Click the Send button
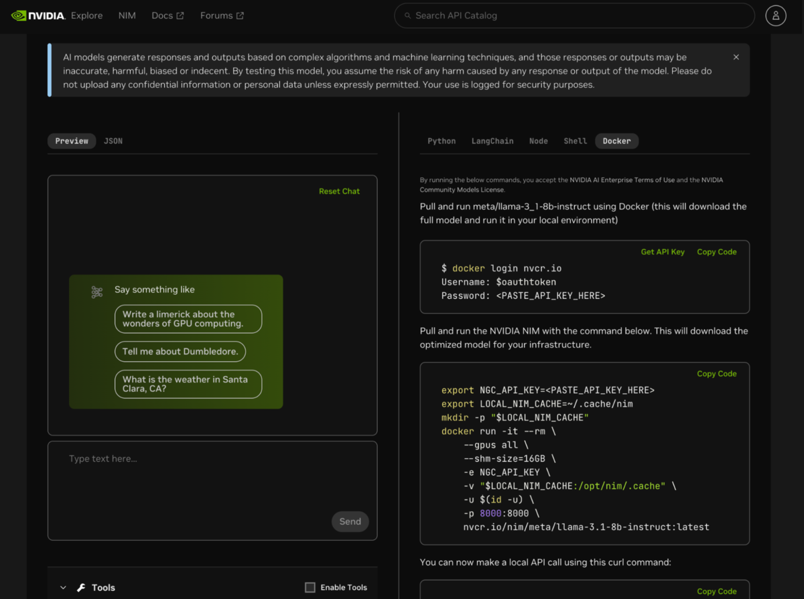This screenshot has height=599, width=804. click(x=350, y=521)
